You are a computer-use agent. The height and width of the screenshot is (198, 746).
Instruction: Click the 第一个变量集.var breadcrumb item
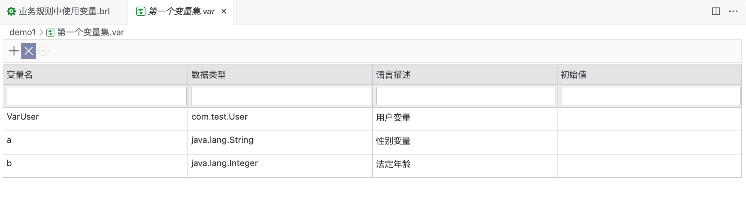90,32
